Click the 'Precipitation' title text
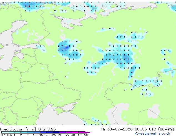 12,129
